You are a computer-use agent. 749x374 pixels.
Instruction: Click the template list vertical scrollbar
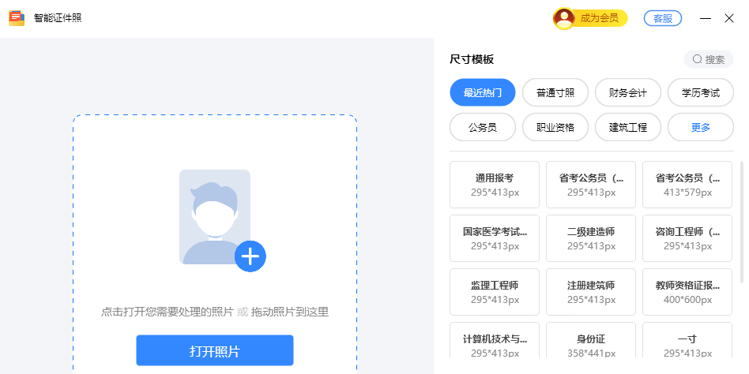tap(741, 221)
